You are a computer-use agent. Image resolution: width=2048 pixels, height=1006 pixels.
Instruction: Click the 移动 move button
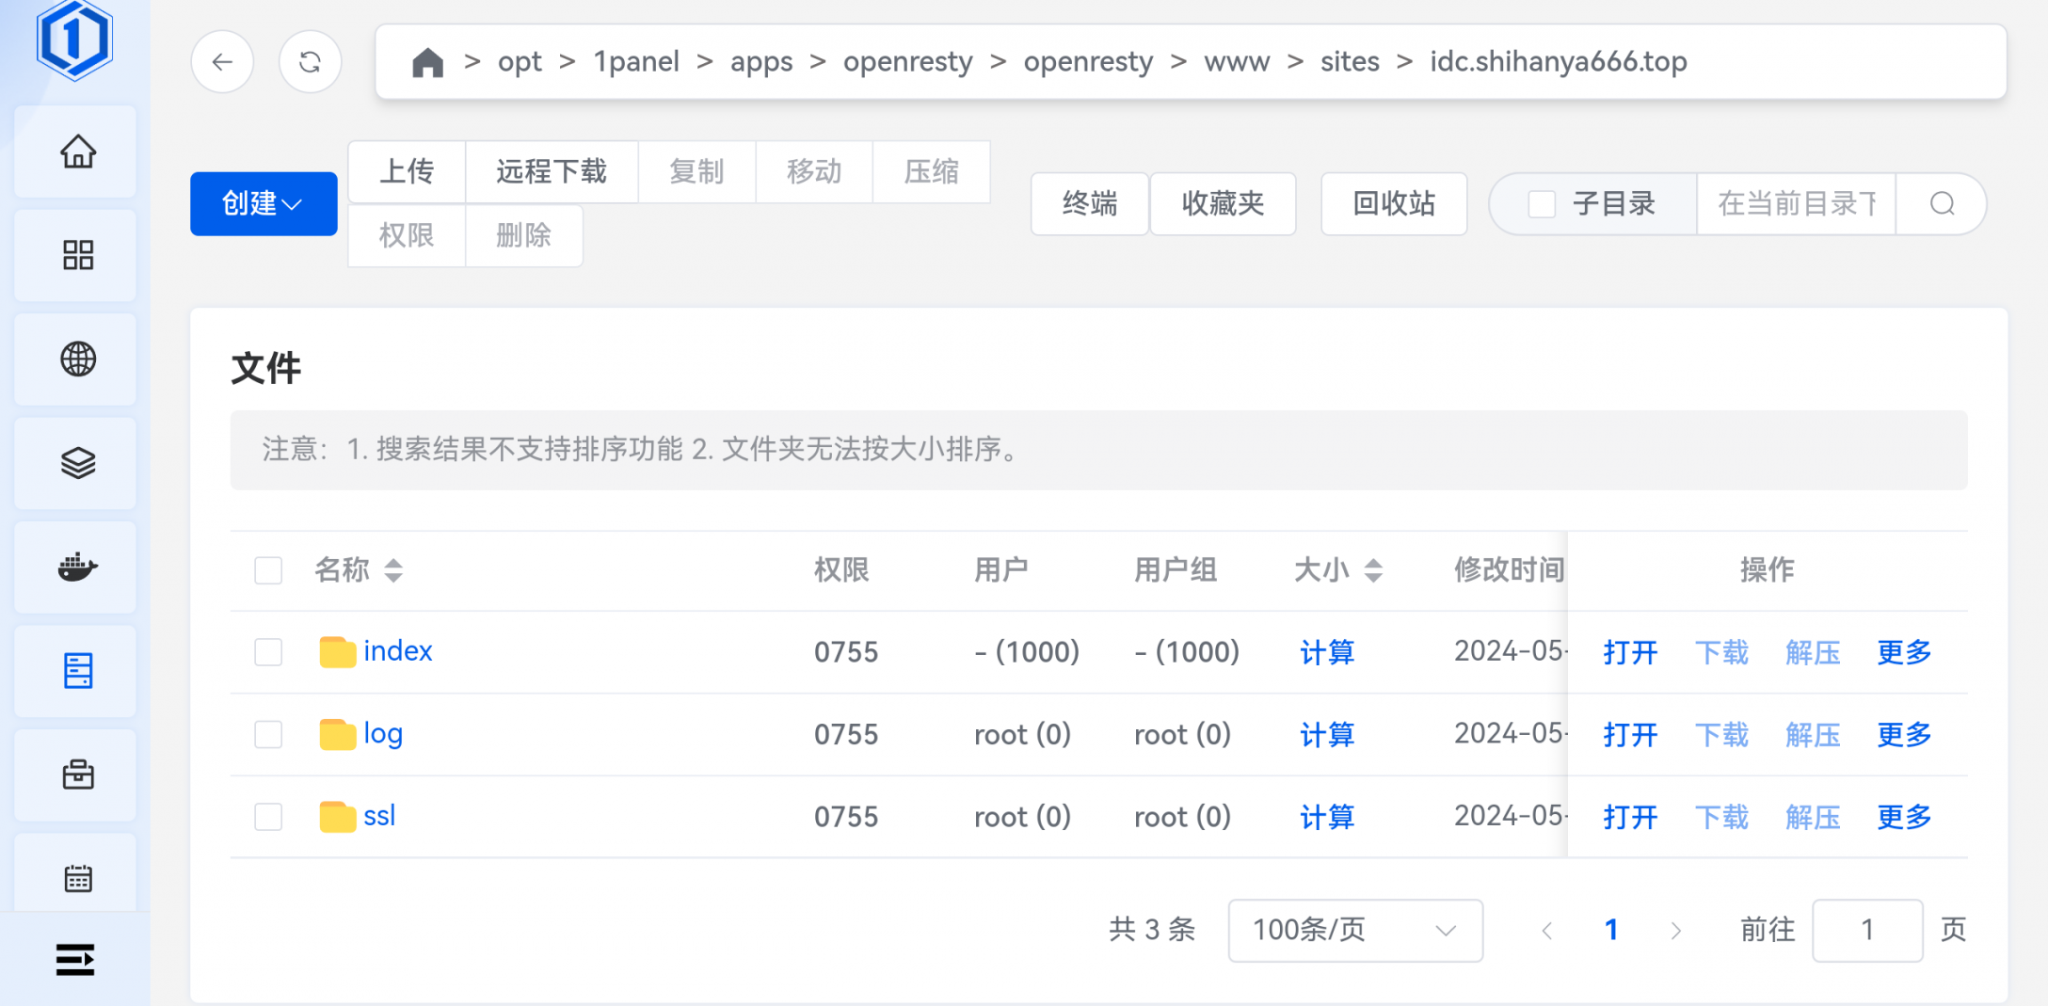pos(814,171)
